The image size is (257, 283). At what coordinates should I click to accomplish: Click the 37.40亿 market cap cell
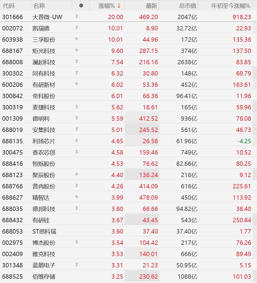[187, 231]
